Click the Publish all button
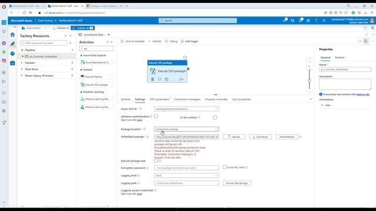This screenshot has width=376, height=211. point(83,28)
